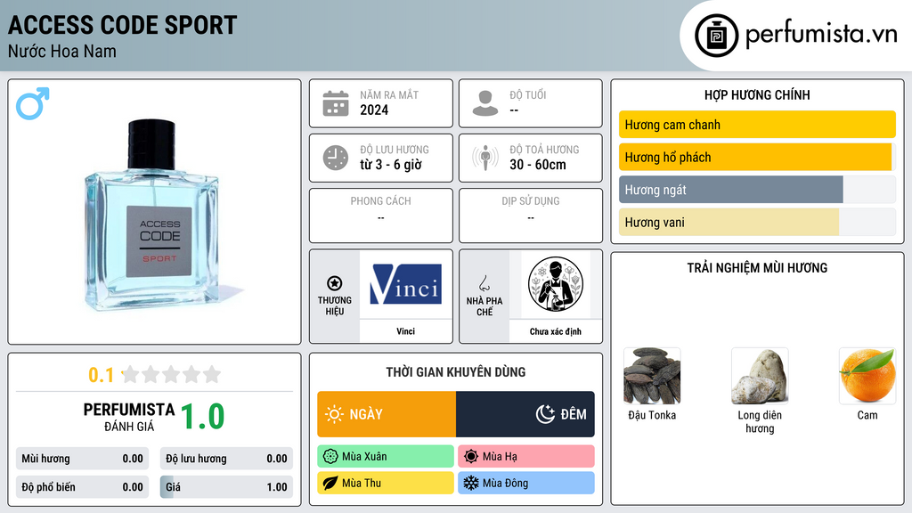The image size is (912, 513).
Task: Click the five-star rating row
Action: (x=172, y=374)
